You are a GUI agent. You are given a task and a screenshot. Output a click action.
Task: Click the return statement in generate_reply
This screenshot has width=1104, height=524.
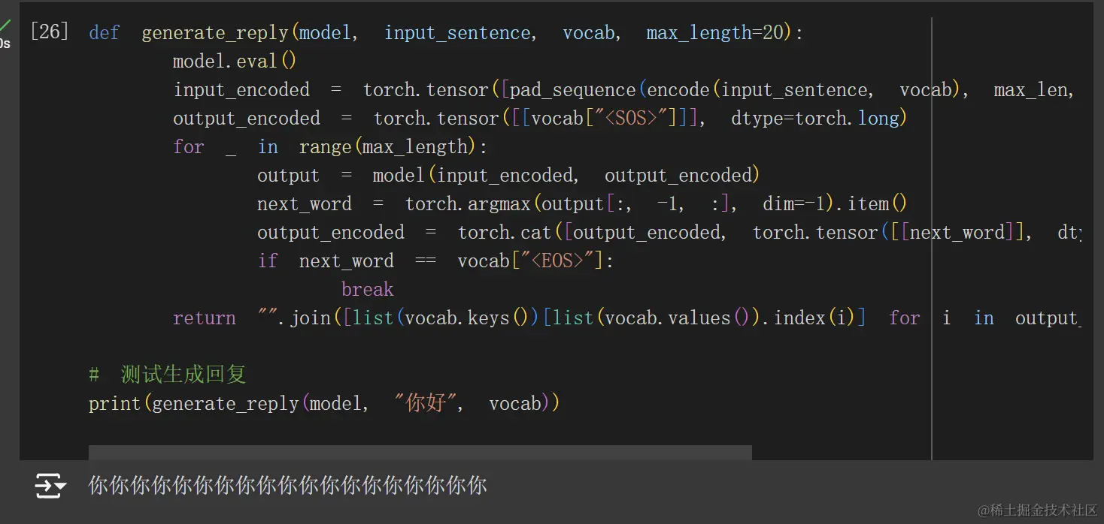pyautogui.click(x=205, y=318)
